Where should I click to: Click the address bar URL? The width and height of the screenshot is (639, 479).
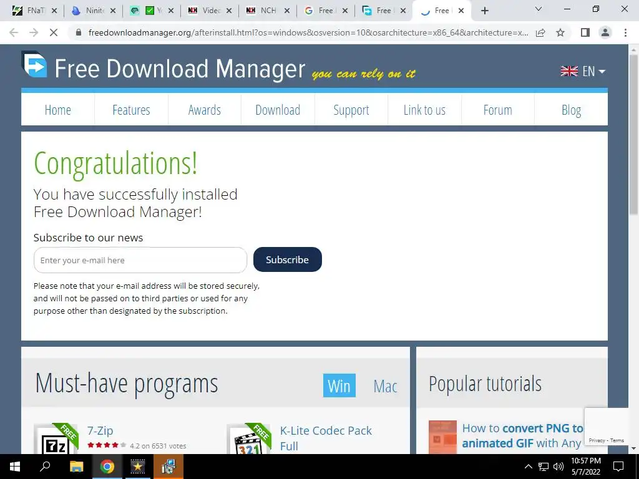[308, 32]
